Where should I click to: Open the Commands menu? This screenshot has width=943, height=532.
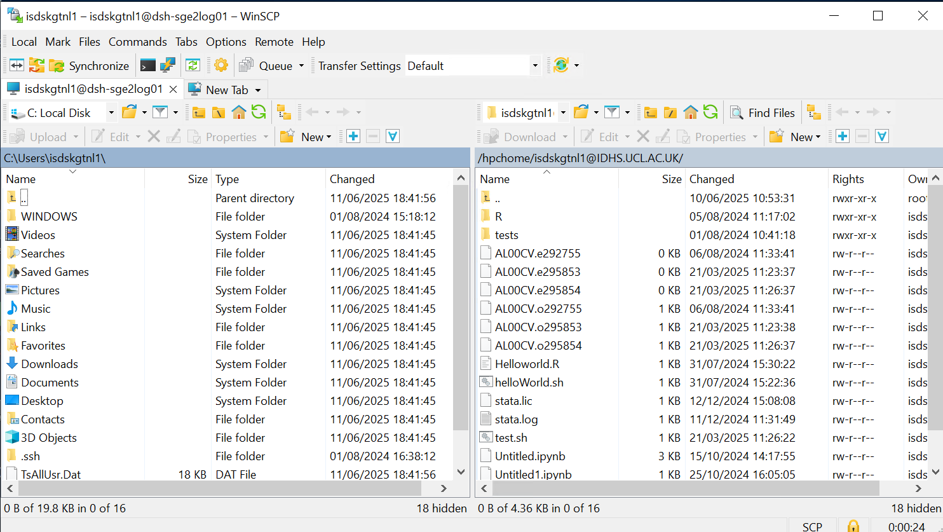click(137, 42)
